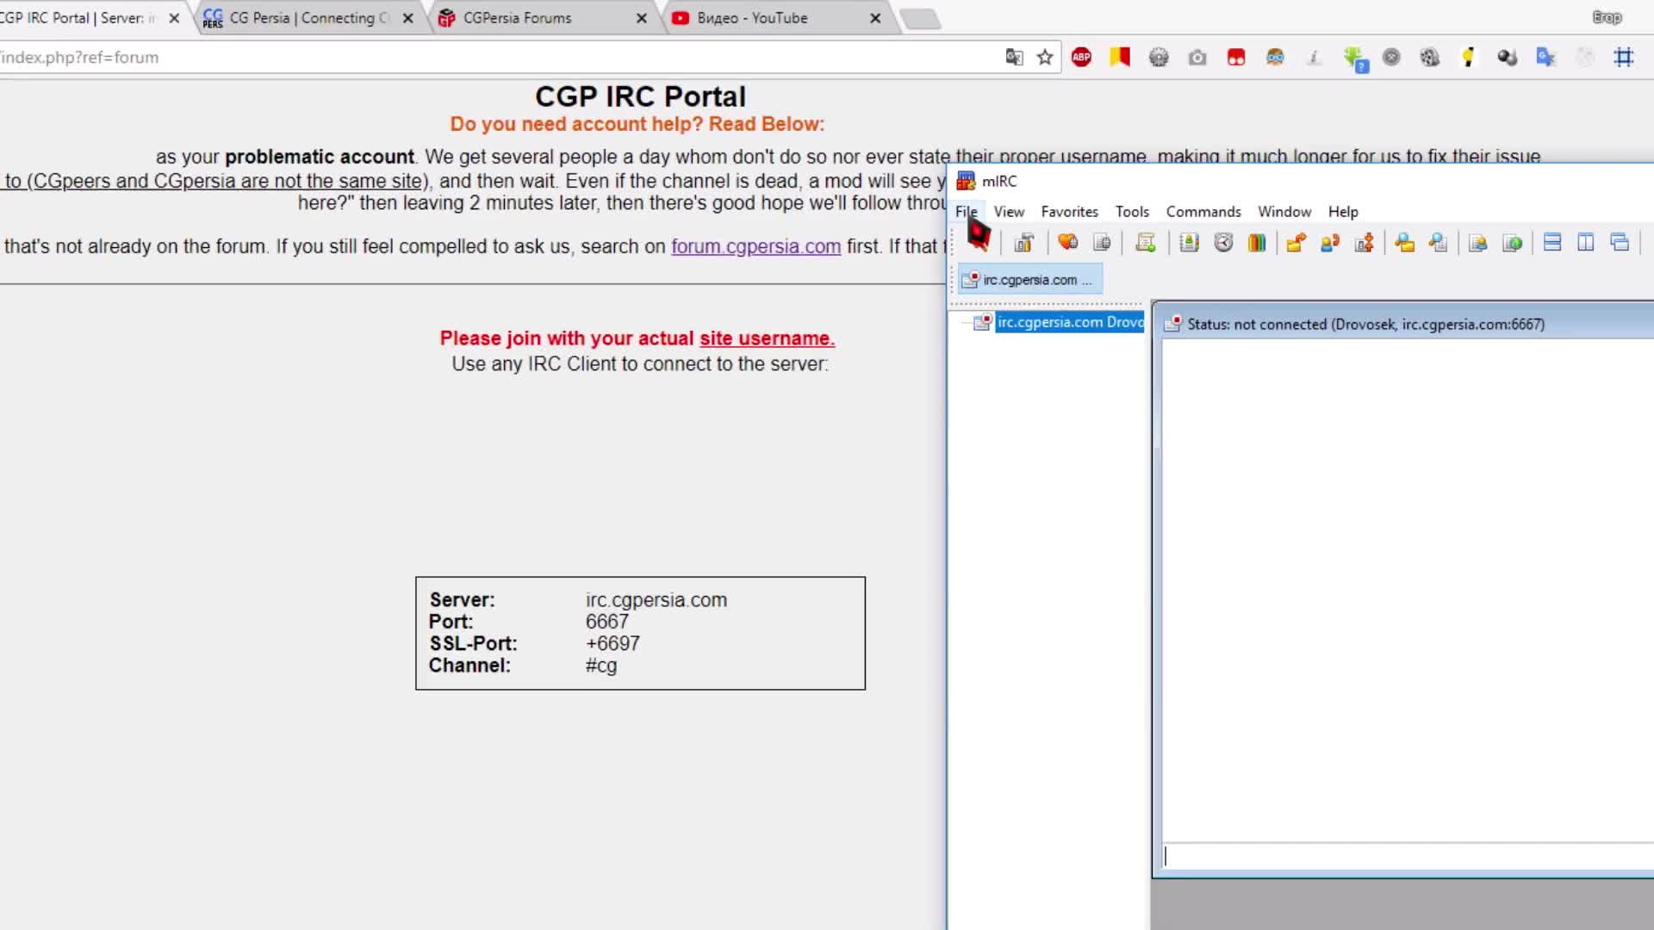Click mIRC DCC Send file icon
Screen dimensions: 1654x930
click(1296, 243)
